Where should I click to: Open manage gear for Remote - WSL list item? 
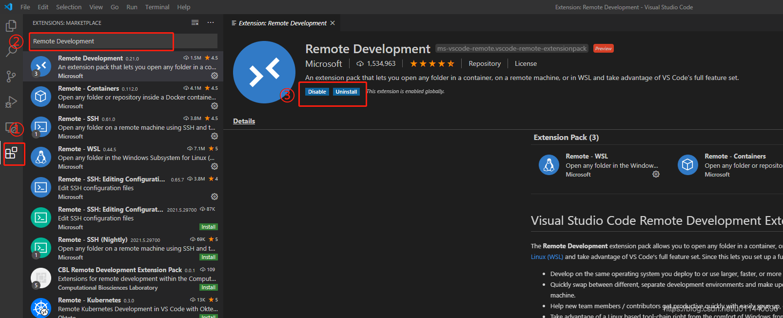tap(215, 166)
